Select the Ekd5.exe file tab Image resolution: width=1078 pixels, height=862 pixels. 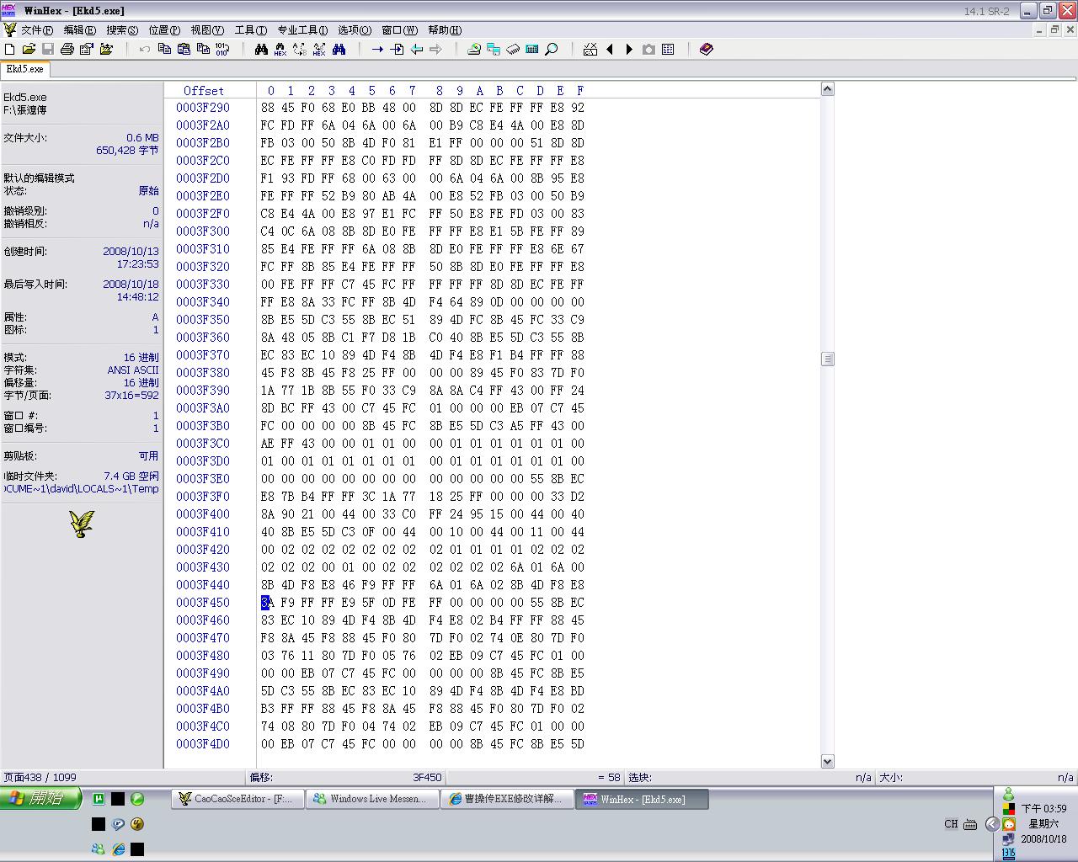(x=25, y=69)
